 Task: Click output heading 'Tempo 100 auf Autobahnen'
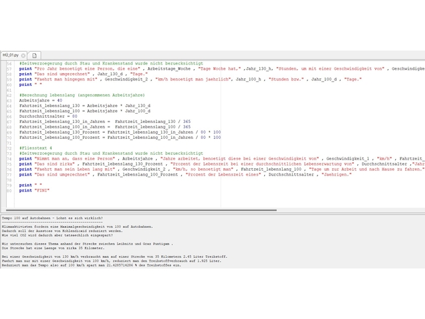pyautogui.click(x=52, y=218)
